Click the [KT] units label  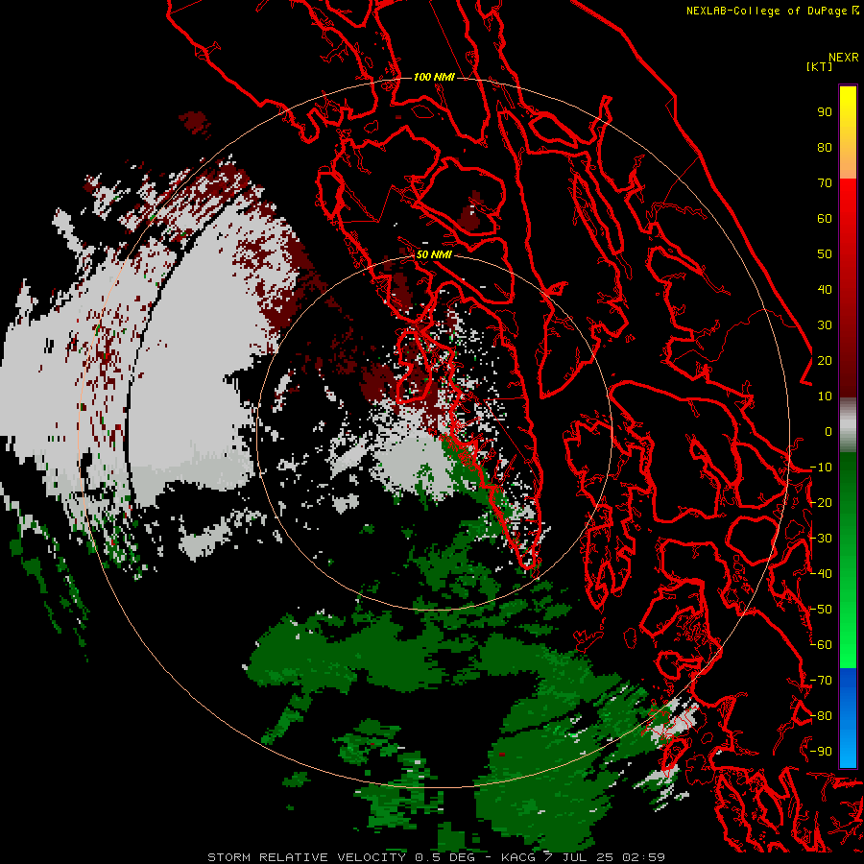tap(820, 66)
